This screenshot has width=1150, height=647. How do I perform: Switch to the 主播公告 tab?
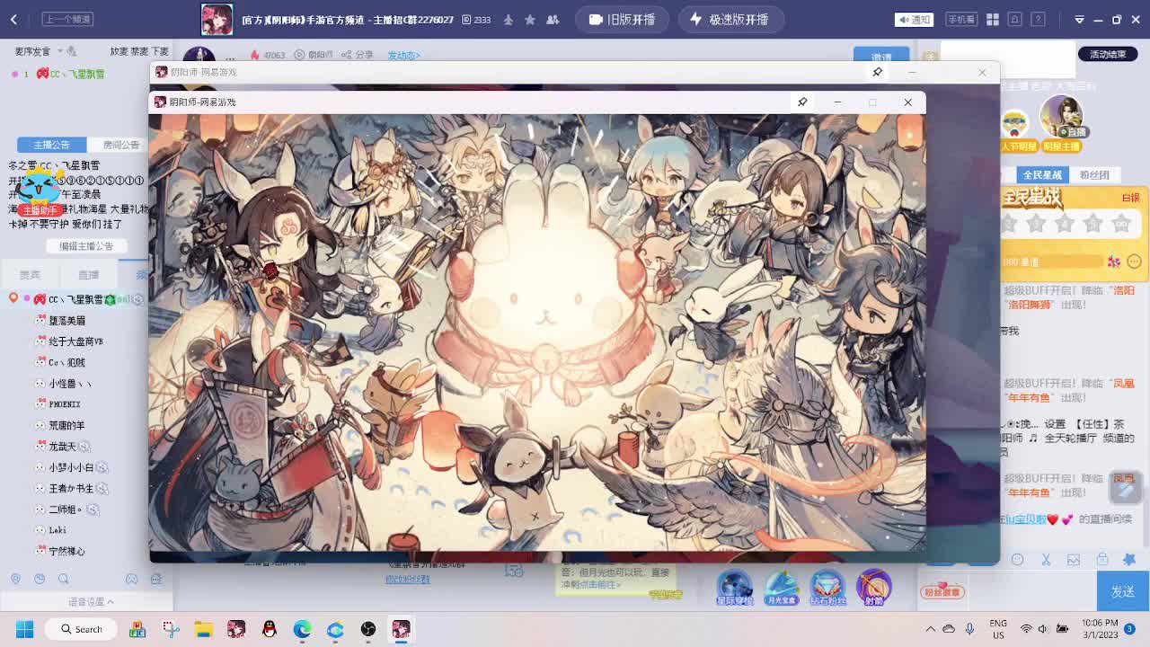pos(51,145)
